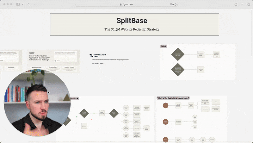The image size is (253, 143).
Task: Open the sidebar options dropdown arrow
Action: pyautogui.click(x=22, y=4)
